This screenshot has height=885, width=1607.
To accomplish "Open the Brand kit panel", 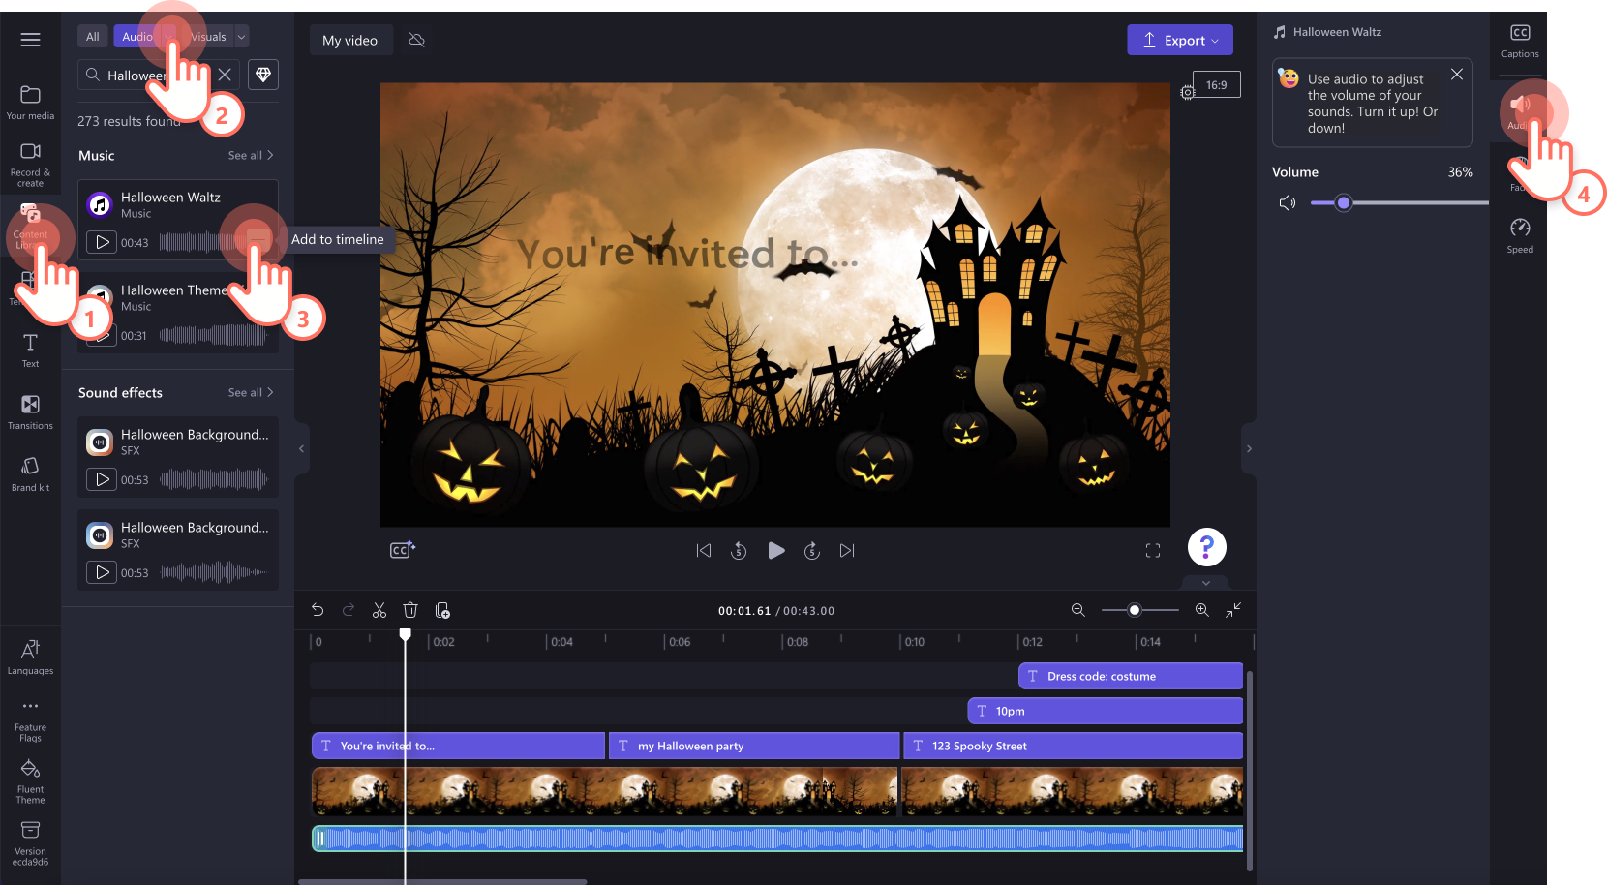I will point(30,474).
